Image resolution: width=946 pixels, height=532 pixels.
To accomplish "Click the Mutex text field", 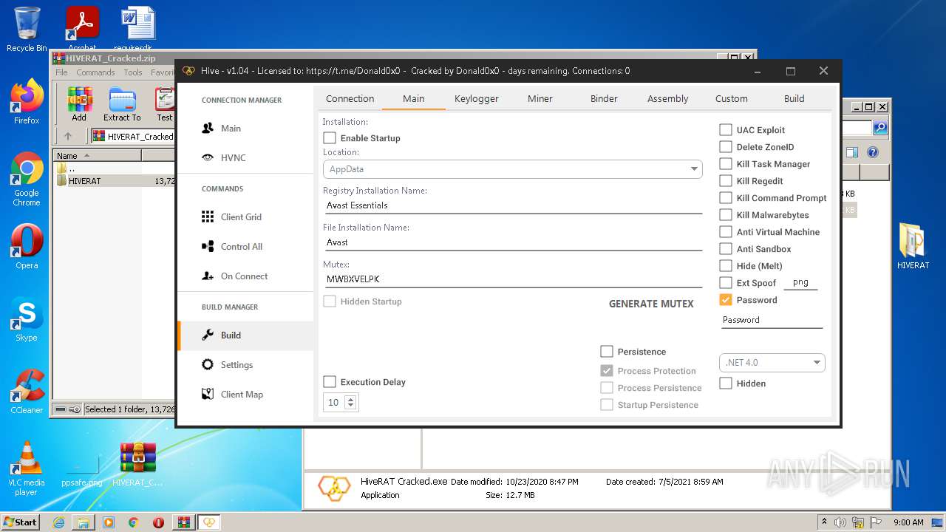I will 512,279.
